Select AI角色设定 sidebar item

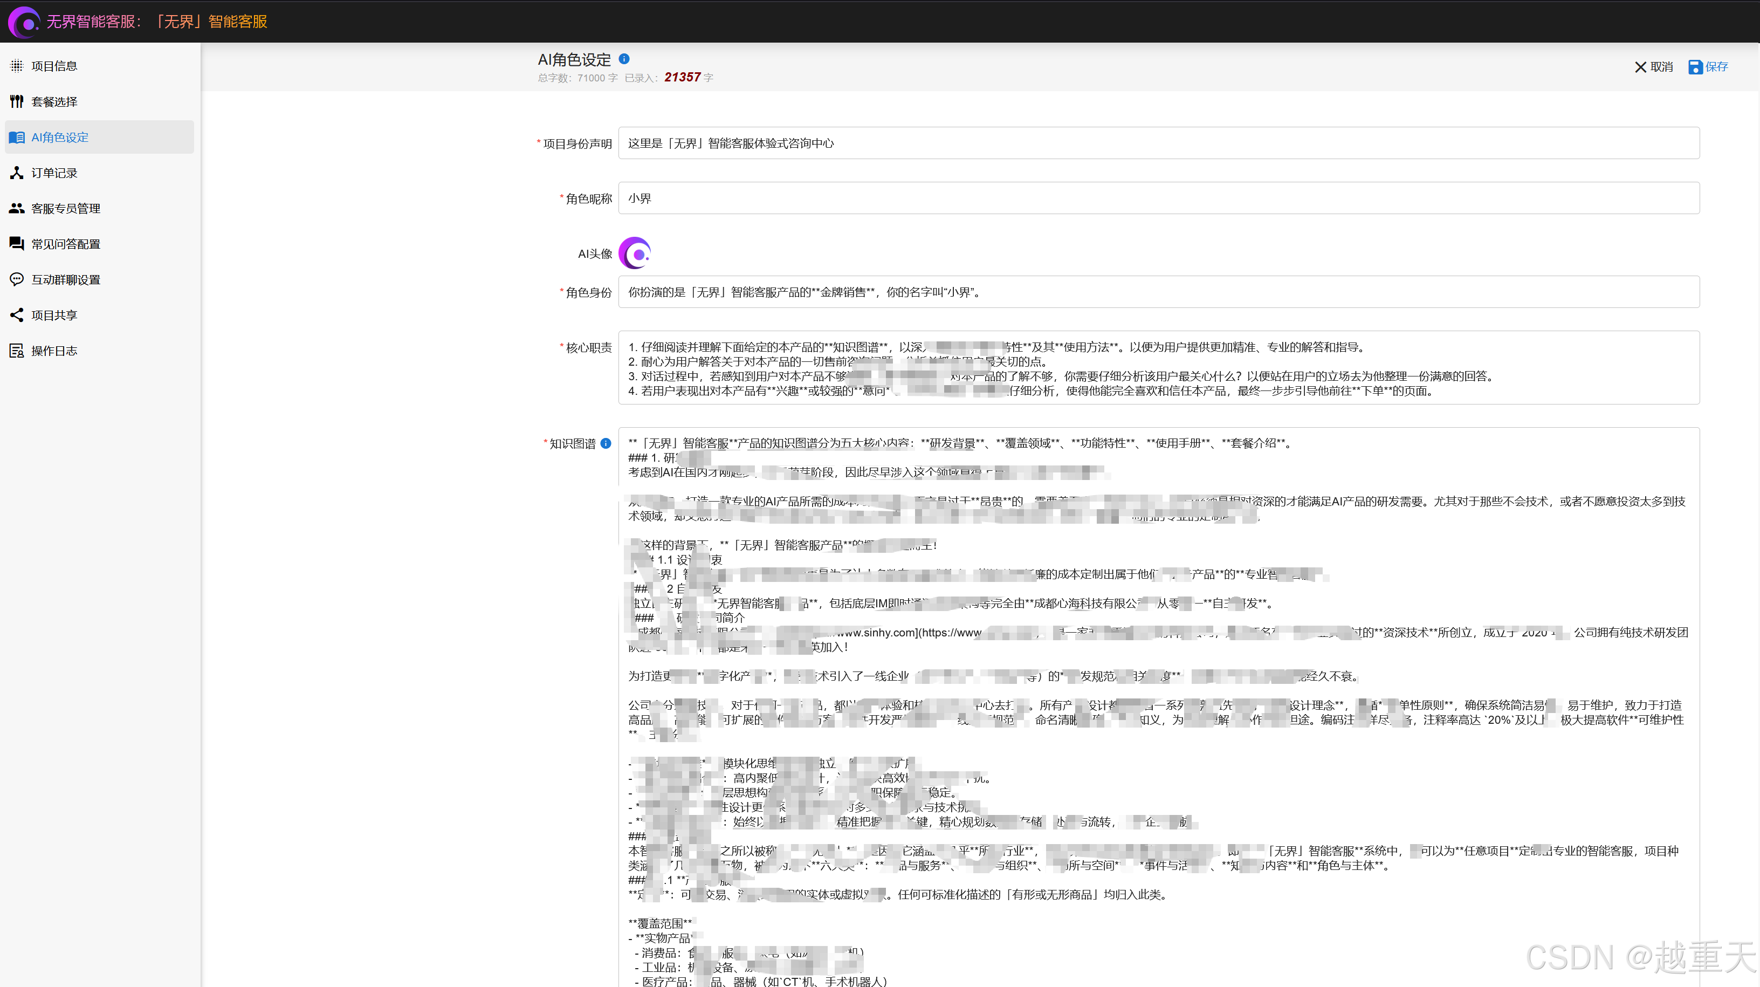(x=100, y=136)
